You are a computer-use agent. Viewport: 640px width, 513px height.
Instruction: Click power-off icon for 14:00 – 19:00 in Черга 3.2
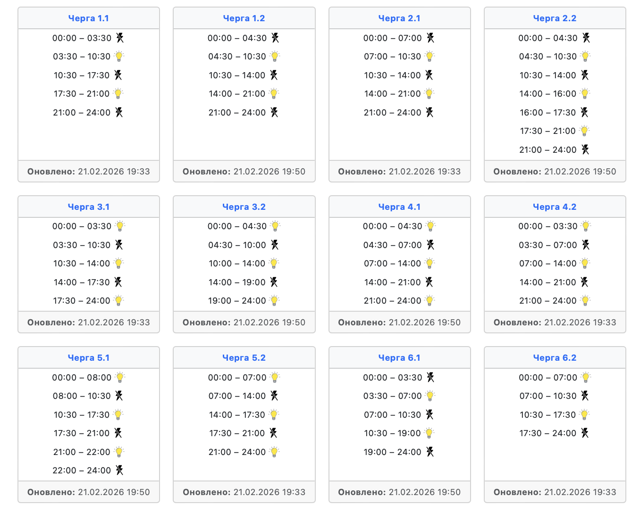coord(274,282)
